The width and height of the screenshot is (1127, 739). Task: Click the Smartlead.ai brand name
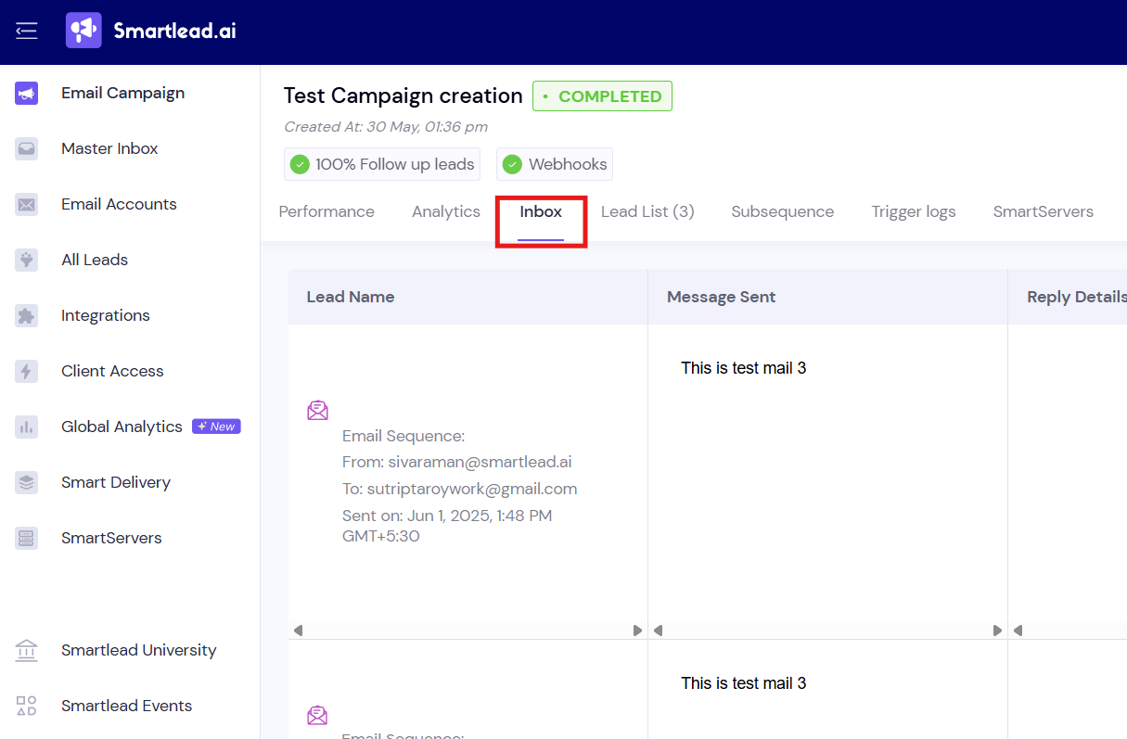click(x=174, y=31)
